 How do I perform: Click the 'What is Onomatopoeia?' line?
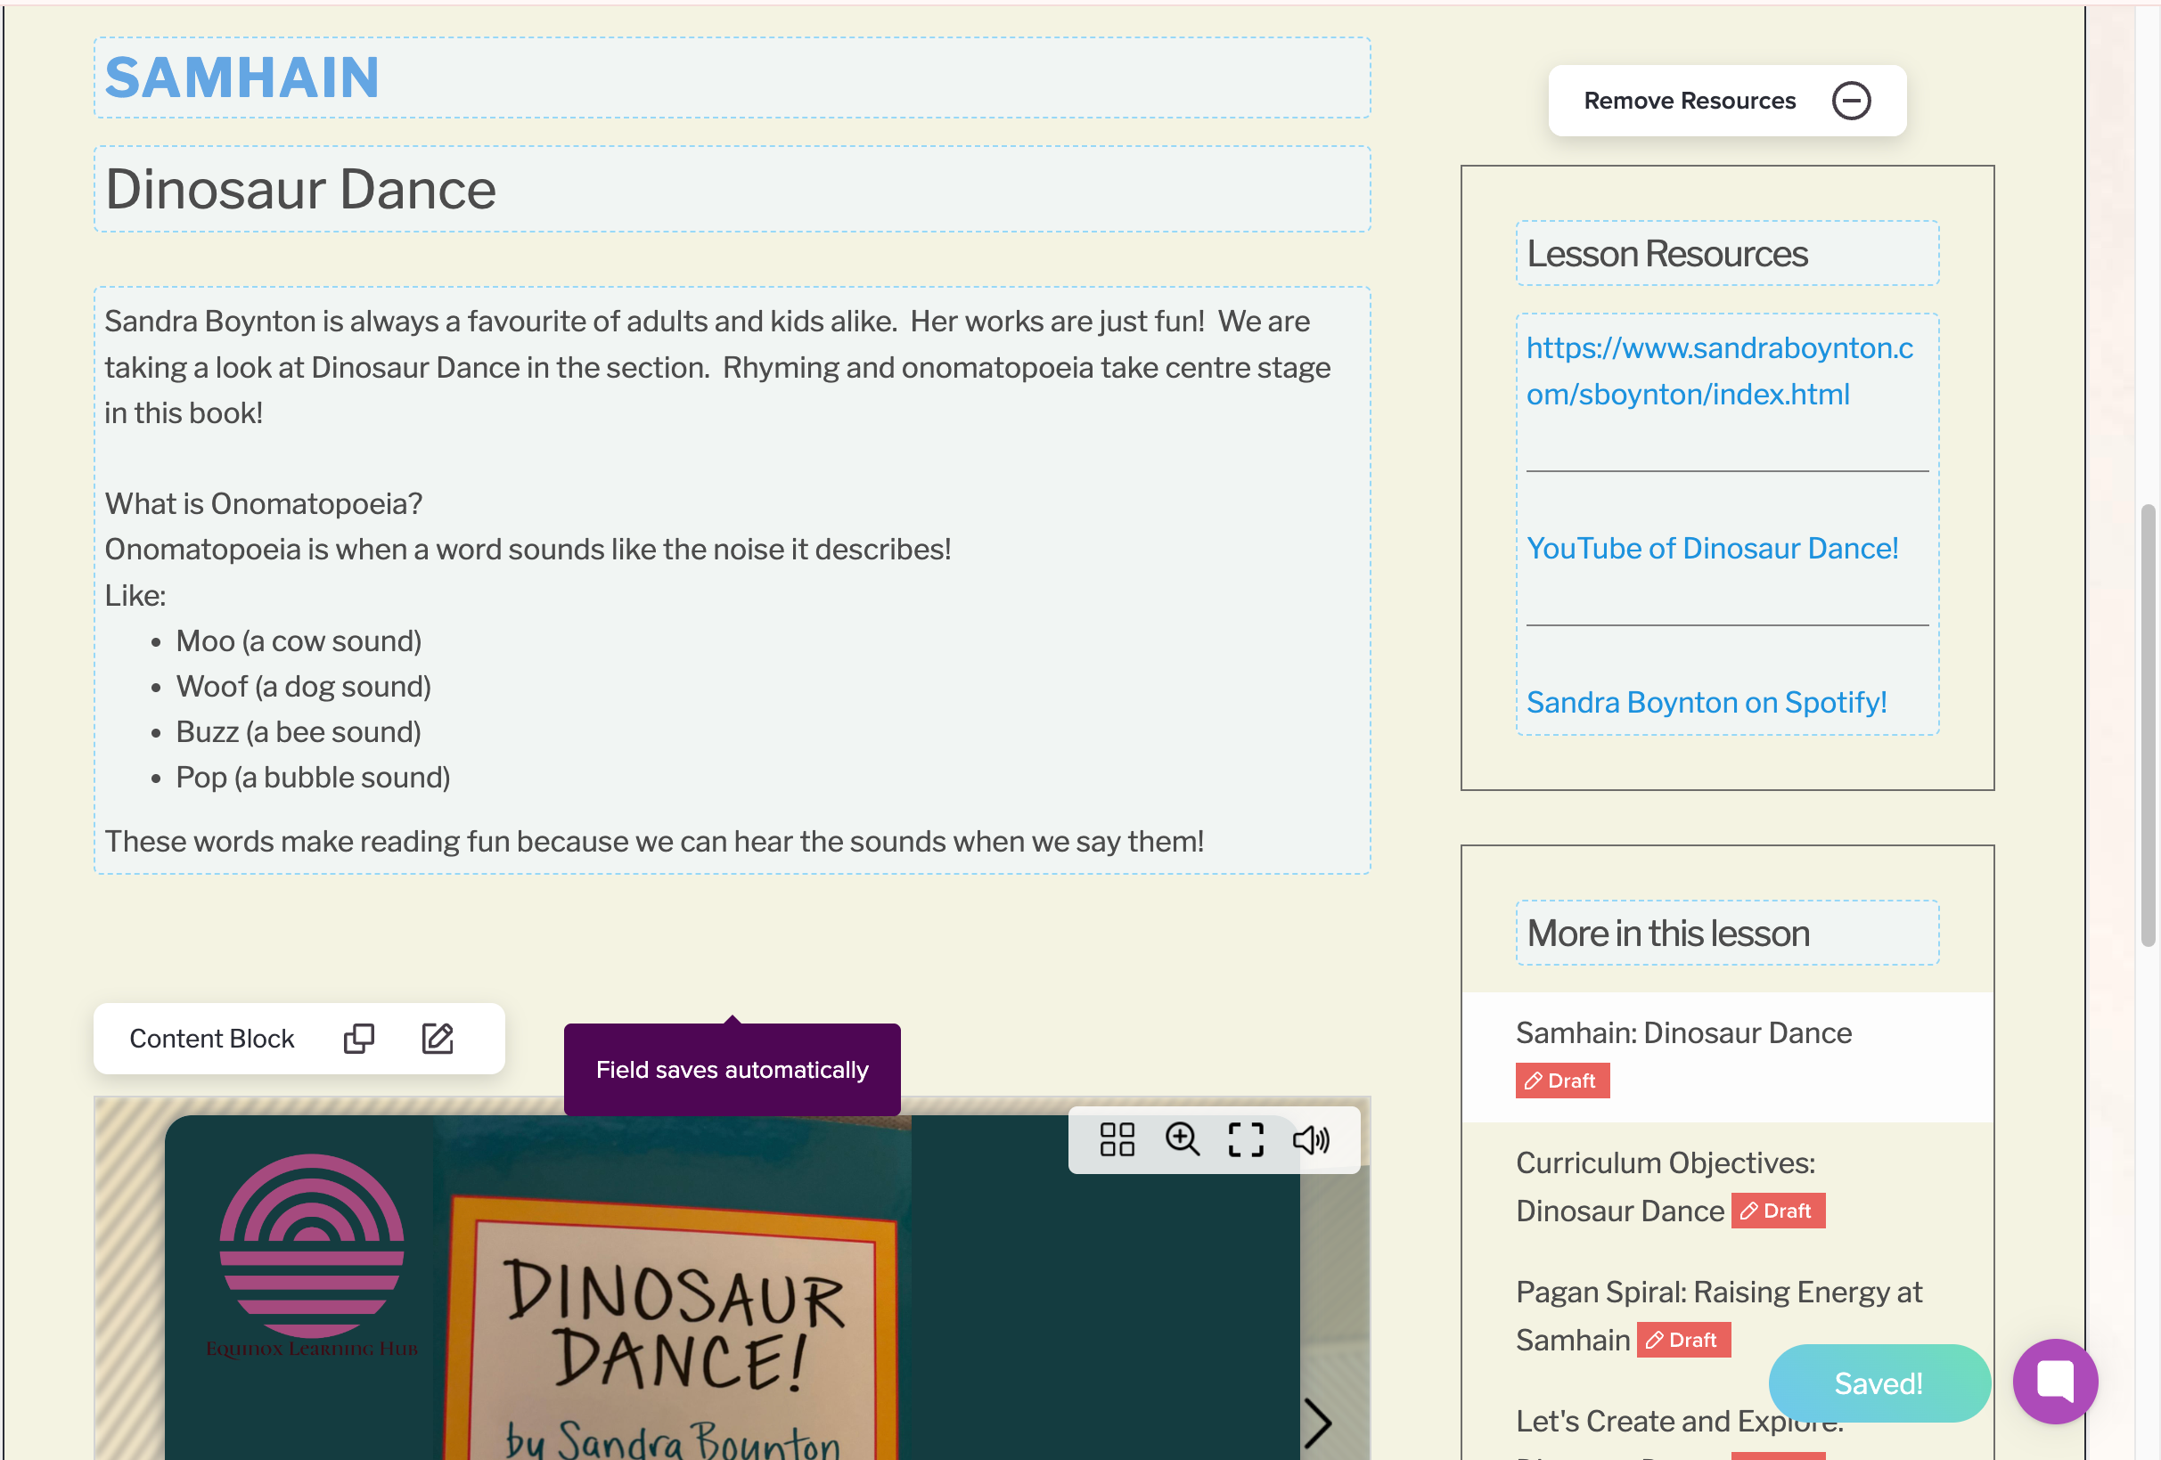pos(263,503)
